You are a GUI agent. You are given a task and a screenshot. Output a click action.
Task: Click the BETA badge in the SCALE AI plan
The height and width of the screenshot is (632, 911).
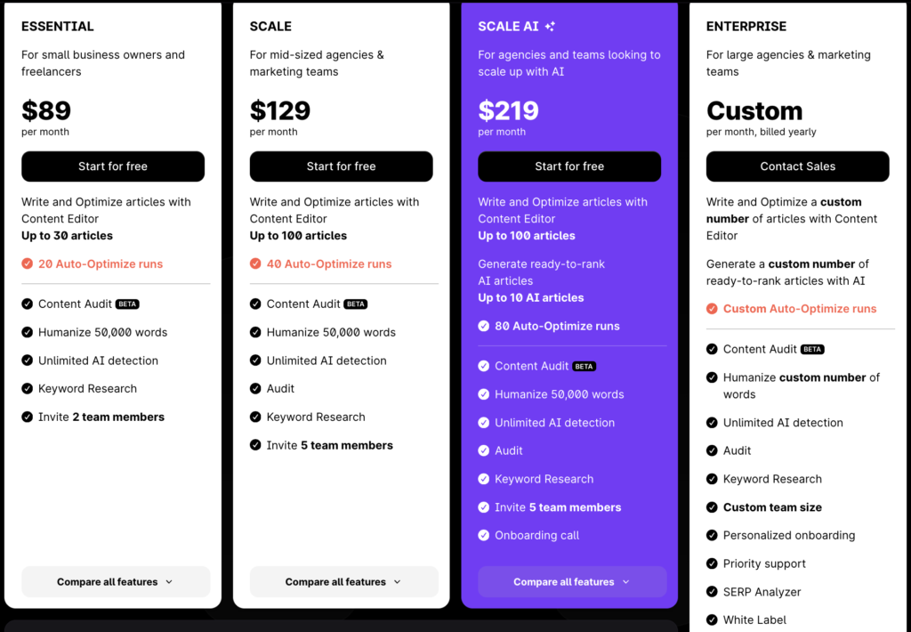tap(583, 366)
